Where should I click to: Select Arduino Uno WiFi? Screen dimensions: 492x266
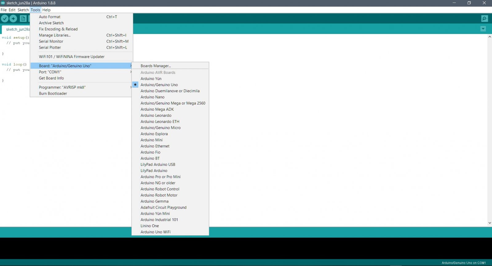(x=170, y=232)
